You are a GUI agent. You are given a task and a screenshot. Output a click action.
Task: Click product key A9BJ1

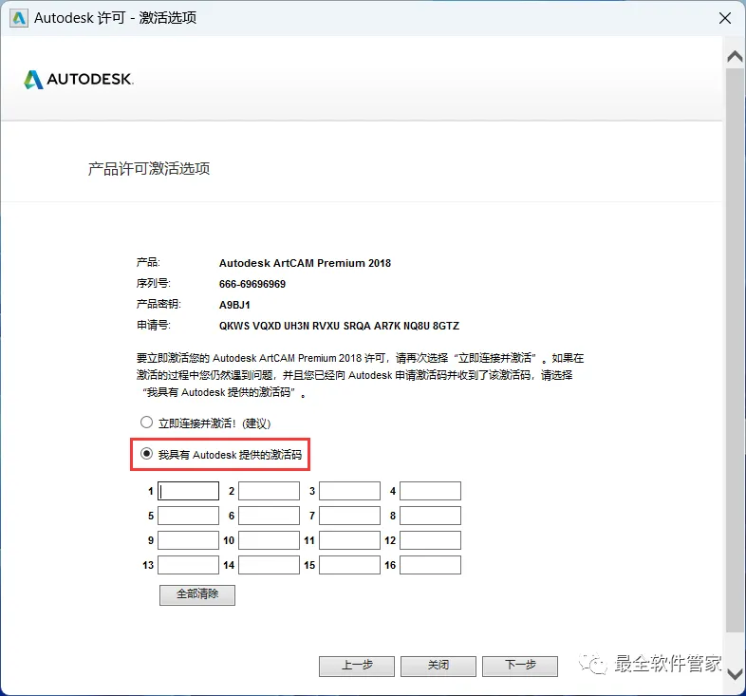[x=234, y=305]
